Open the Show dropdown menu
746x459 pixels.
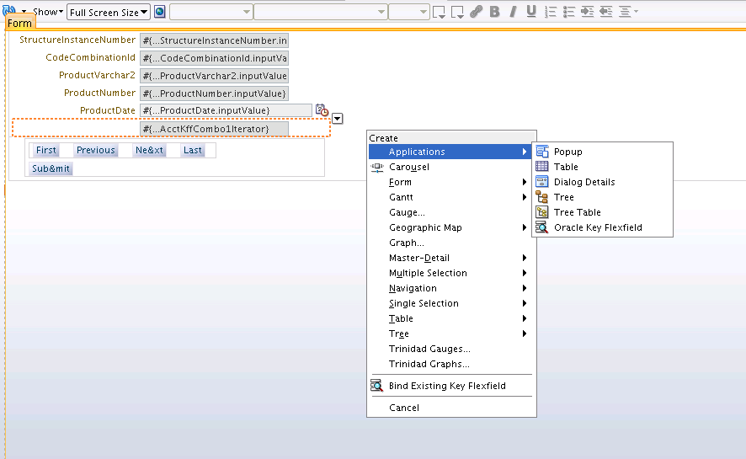(48, 12)
